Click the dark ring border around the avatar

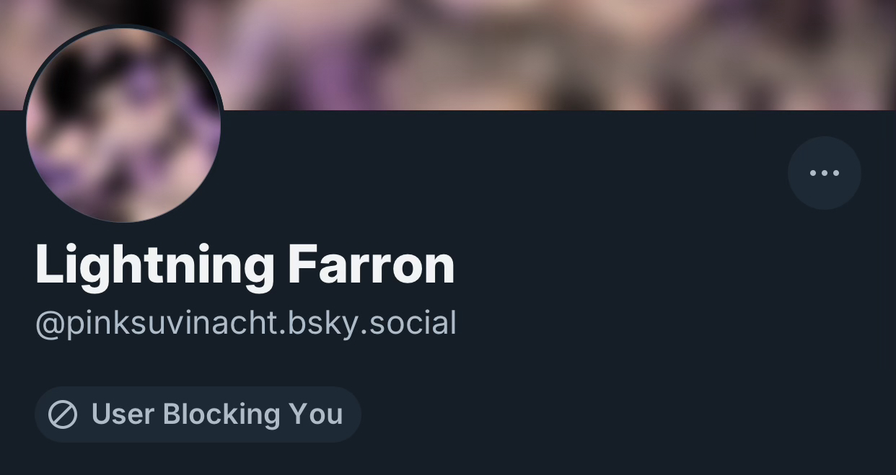pyautogui.click(x=123, y=26)
